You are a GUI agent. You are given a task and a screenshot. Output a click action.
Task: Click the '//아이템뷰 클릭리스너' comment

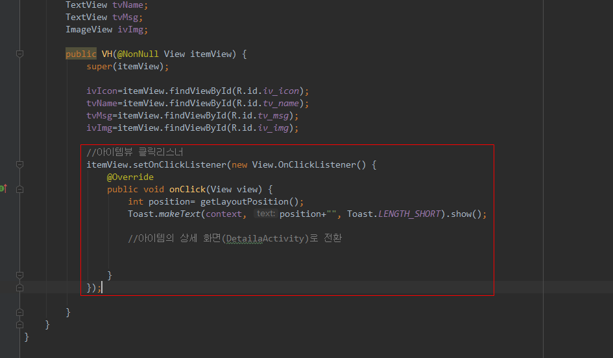135,152
